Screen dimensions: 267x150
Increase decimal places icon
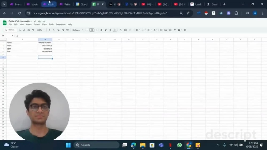click(x=63, y=30)
